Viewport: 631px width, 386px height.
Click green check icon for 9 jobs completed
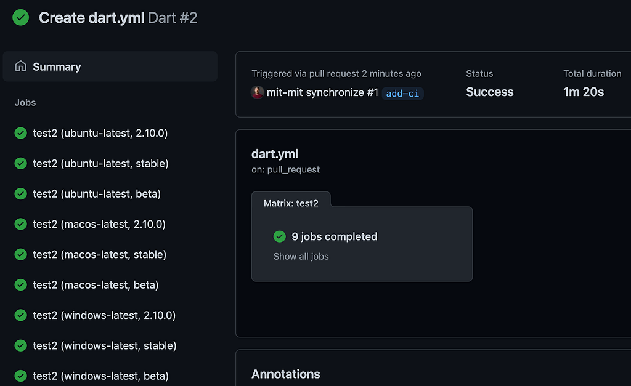pyautogui.click(x=280, y=236)
